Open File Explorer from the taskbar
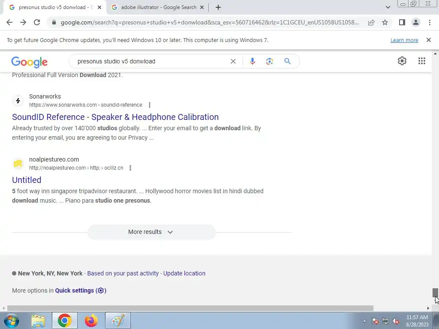The width and height of the screenshot is (439, 329). tap(38, 321)
